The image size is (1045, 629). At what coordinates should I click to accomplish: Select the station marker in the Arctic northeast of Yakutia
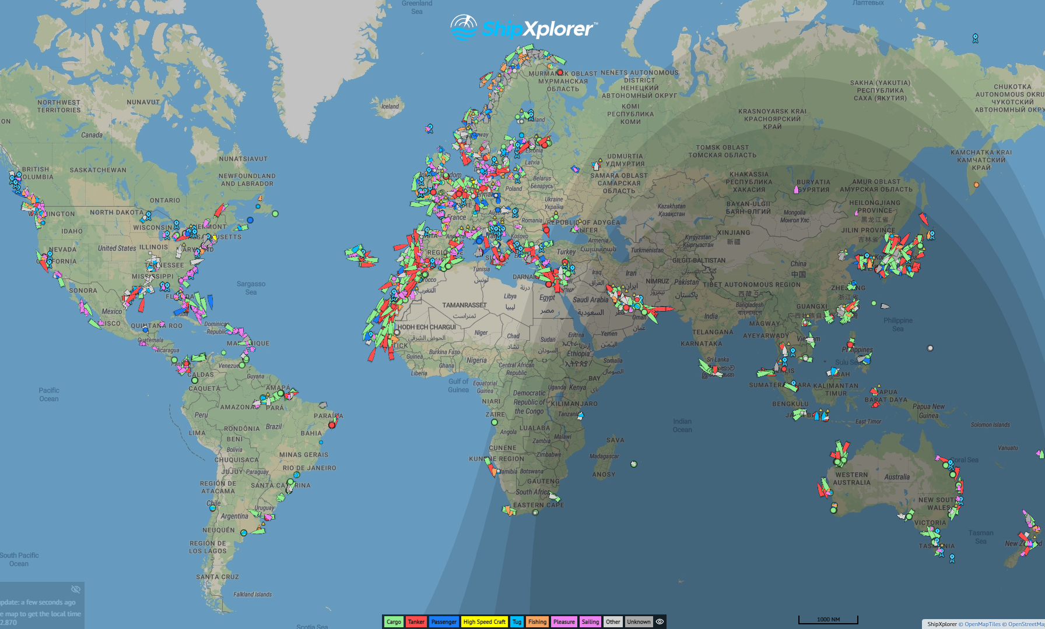coord(975,38)
